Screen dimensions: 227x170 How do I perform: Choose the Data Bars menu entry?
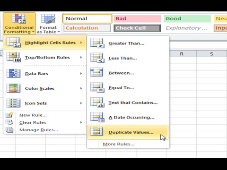pyautogui.click(x=45, y=74)
